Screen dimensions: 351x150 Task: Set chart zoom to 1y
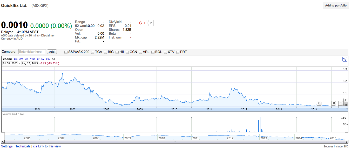click(x=38, y=59)
